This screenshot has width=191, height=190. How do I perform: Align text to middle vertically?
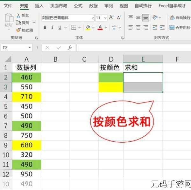[138, 17]
